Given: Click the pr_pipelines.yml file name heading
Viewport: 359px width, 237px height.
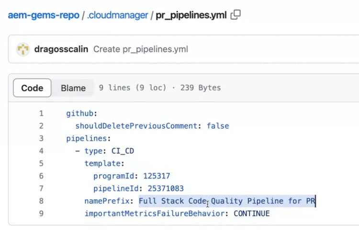Looking at the screenshot, I should tap(191, 15).
